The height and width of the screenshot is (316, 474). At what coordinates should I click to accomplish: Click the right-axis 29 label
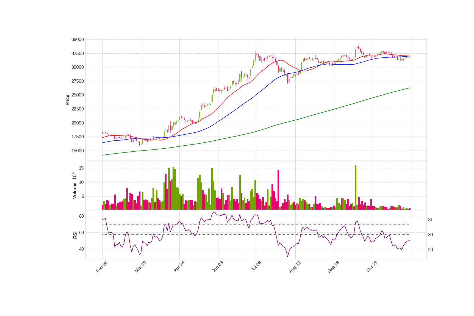[431, 250]
